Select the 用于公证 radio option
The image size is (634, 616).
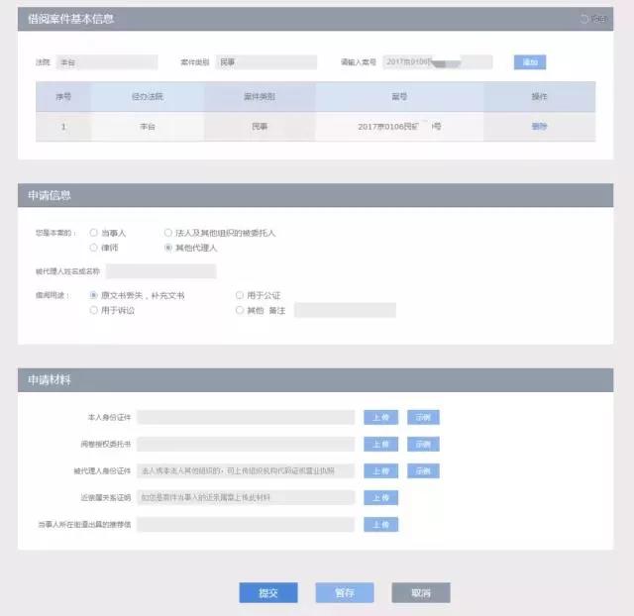coord(240,295)
